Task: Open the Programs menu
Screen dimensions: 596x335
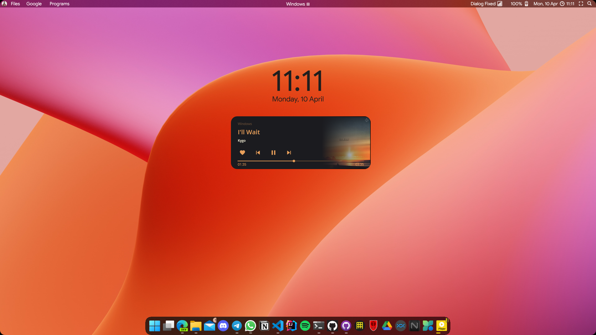Action: tap(59, 4)
